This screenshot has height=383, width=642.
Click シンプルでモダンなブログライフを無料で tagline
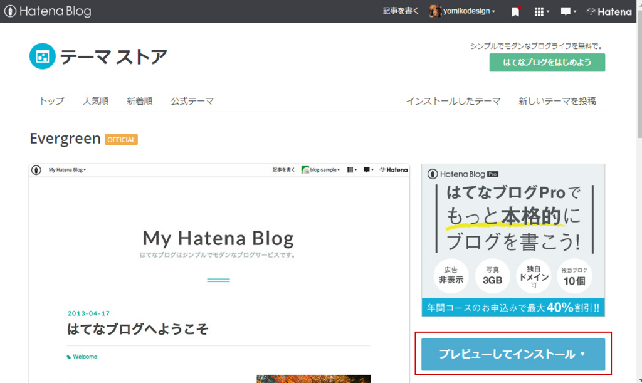537,46
